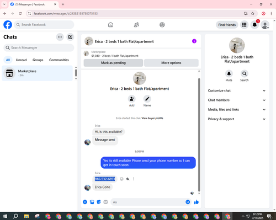Select the All chats filter
Image resolution: width=276 pixels, height=220 pixels.
point(8,60)
